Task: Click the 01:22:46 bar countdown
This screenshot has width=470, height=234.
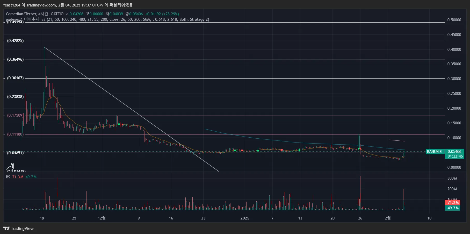Action: pos(455,156)
